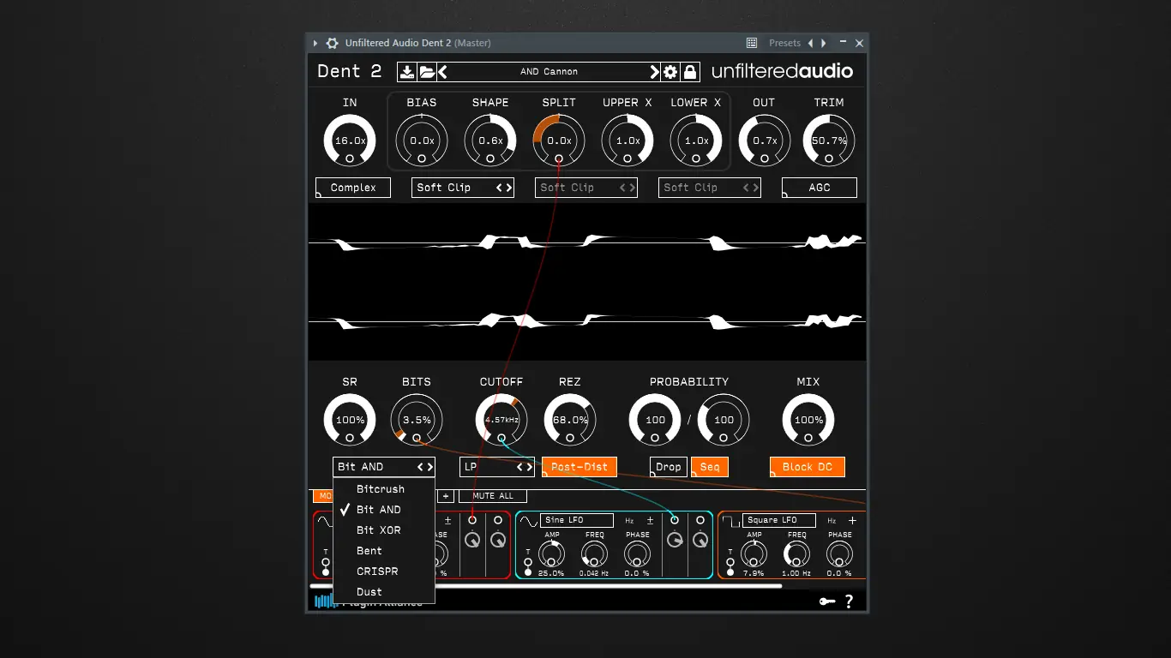
Task: Click the modulation panel horizontal scrollbar
Action: click(x=546, y=586)
